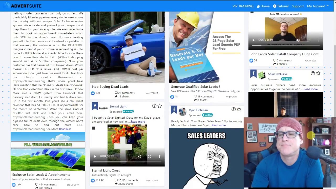Open the Sales Leaders meme image
Viewport: 336px width, 189px height.
click(x=206, y=159)
